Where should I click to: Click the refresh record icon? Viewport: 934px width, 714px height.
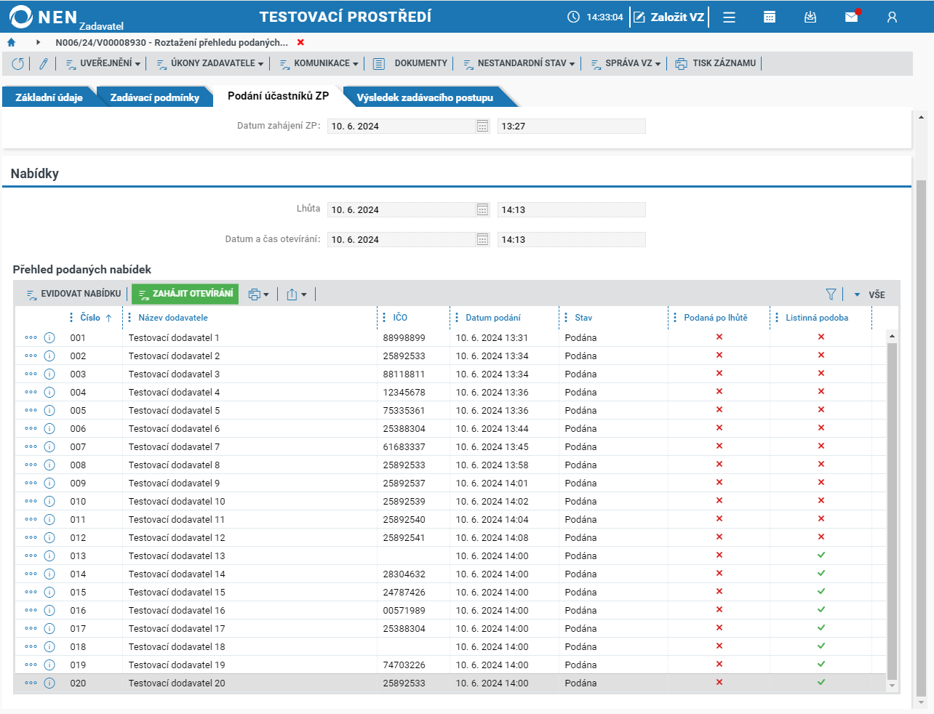18,64
